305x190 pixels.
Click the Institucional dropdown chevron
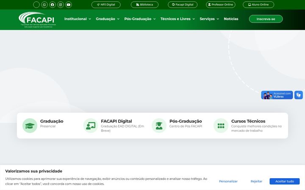click(x=90, y=19)
